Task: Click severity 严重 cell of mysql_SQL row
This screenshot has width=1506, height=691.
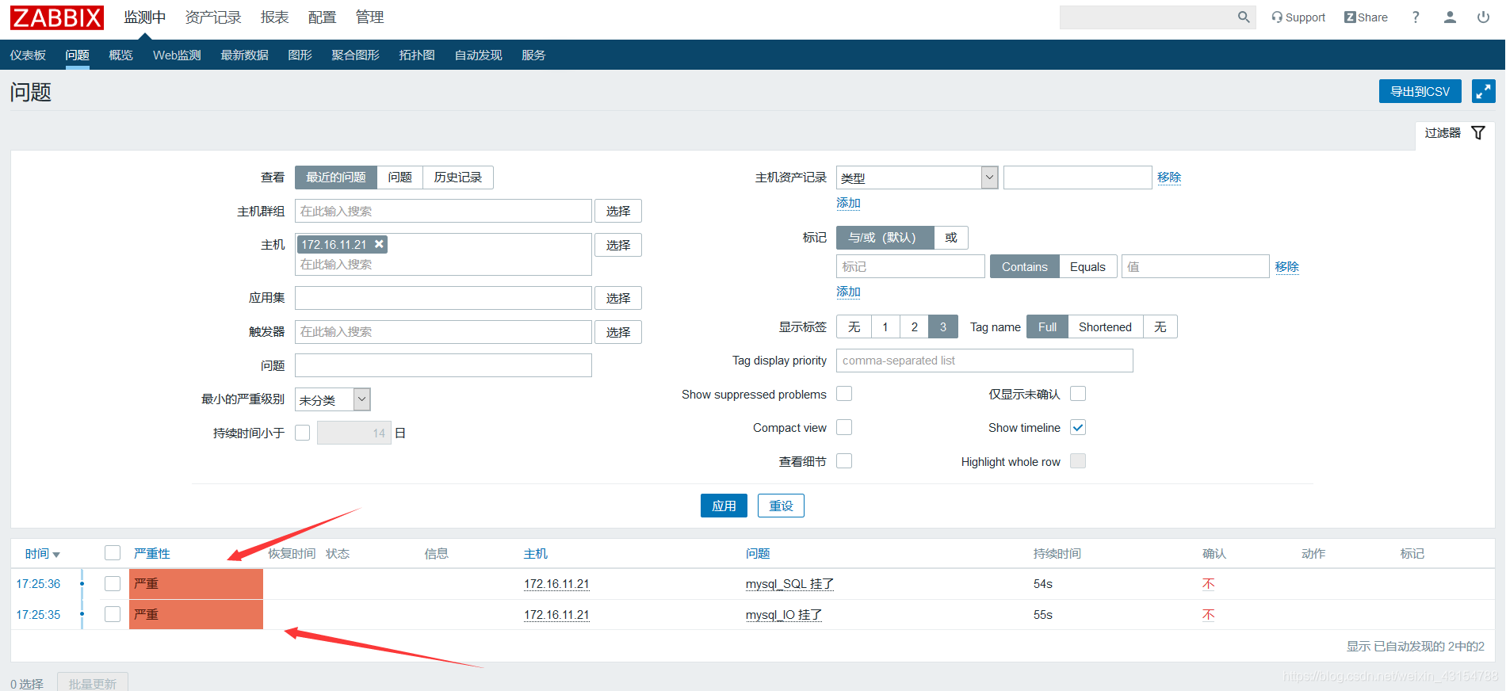Action: click(196, 584)
